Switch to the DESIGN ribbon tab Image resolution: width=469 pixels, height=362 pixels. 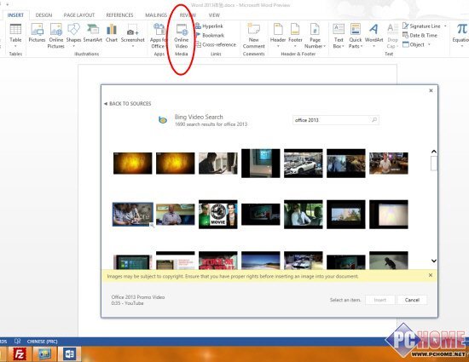(x=43, y=15)
